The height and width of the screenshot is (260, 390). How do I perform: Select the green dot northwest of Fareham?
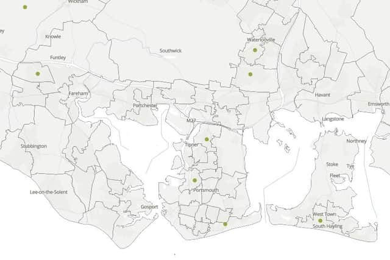(38, 74)
